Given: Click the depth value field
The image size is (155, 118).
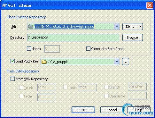Looking at the screenshot, I should (52, 49).
